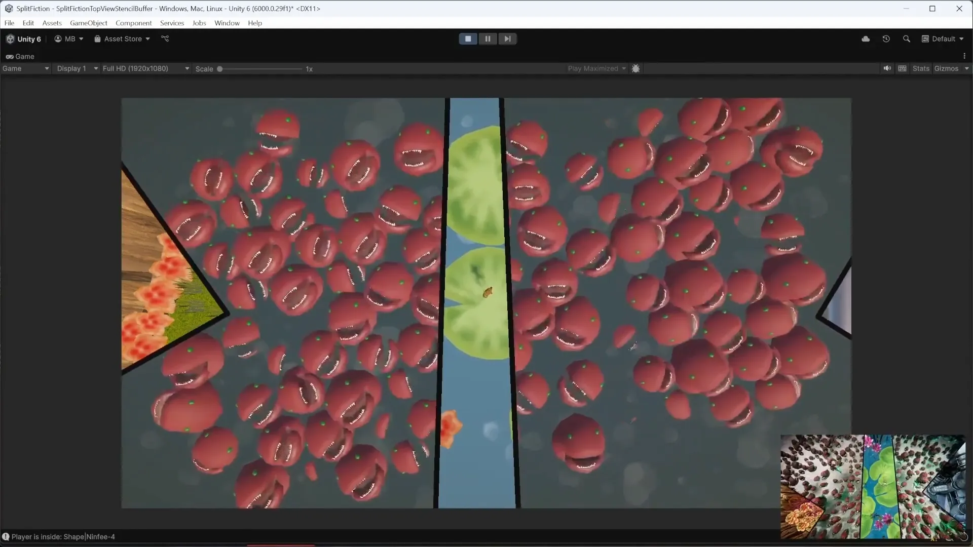
Task: Toggle the on-screen keyboard input icon
Action: [x=903, y=68]
